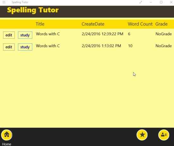Viewport: 174px width, 146px height.
Task: Edit the list created at 12:39:22 PM
Action: point(9,35)
